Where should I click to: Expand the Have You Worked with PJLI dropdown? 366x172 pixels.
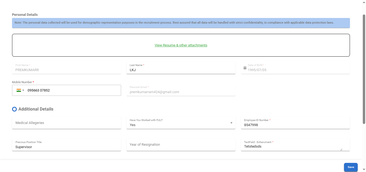pyautogui.click(x=181, y=123)
